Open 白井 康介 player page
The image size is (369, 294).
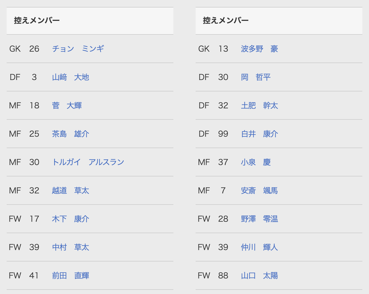(260, 134)
